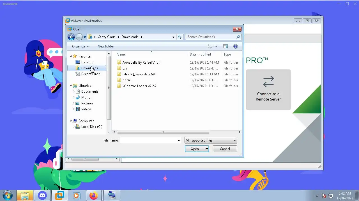
Task: Open Windows Explorer from the taskbar
Action: coord(25,195)
